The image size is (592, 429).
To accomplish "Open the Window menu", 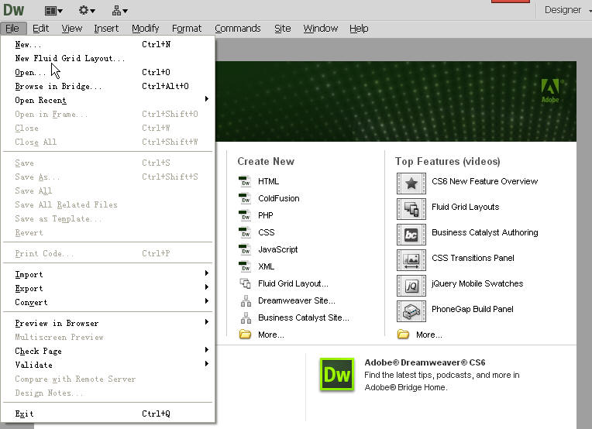I will [321, 29].
